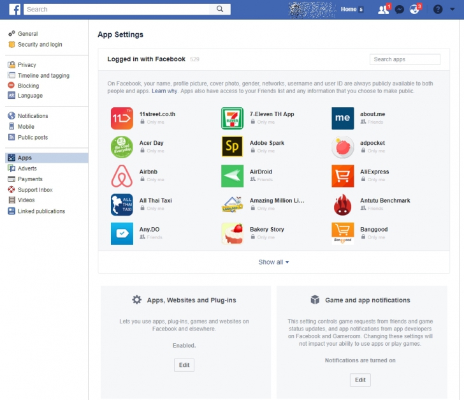464x400 pixels.
Task: Go to Home in top bar
Action: click(349, 10)
